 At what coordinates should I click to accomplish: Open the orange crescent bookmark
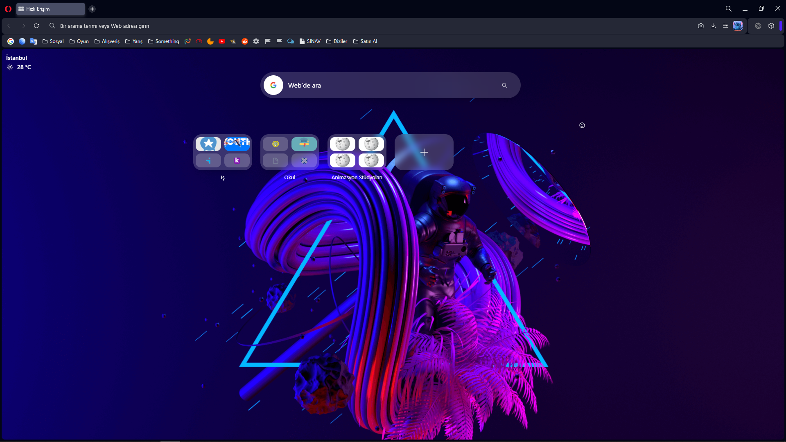pyautogui.click(x=210, y=41)
